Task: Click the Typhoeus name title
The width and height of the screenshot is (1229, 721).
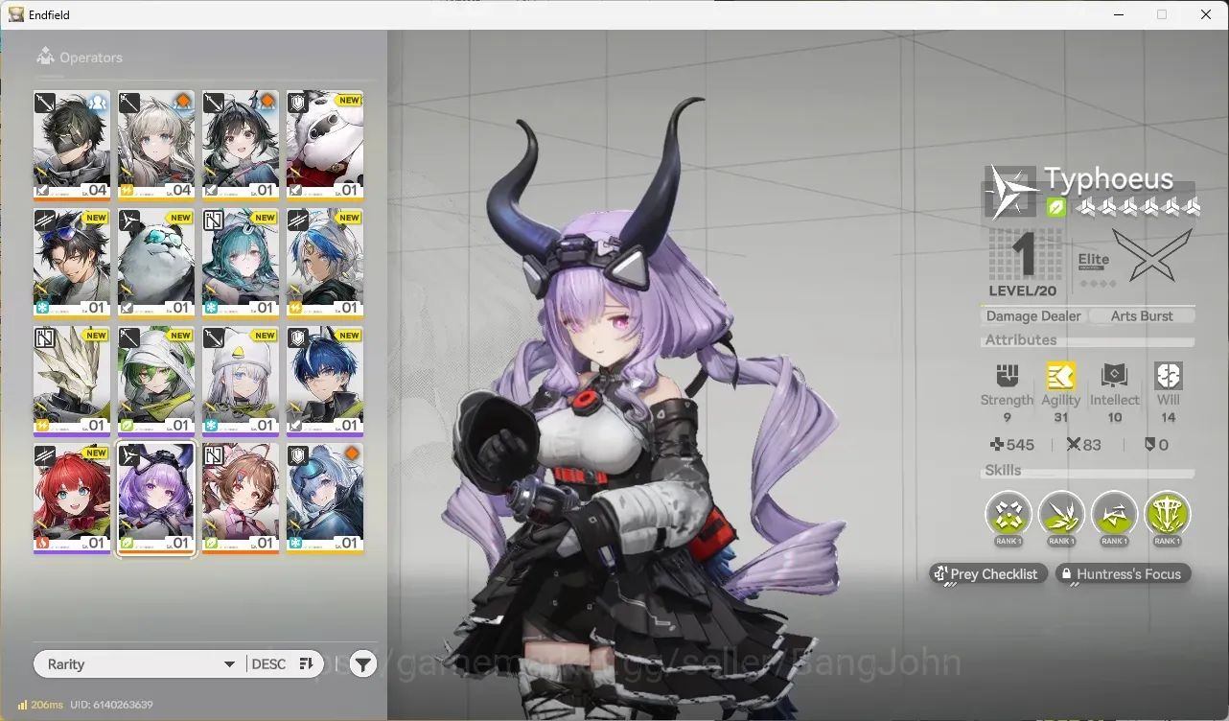Action: click(1108, 179)
